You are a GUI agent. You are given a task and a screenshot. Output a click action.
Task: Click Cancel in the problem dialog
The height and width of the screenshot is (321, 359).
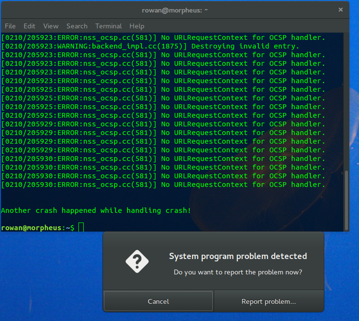pos(158,301)
